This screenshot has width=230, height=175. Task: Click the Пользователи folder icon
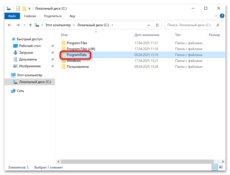[63, 66]
